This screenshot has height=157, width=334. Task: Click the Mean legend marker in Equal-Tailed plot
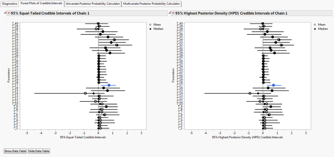point(150,25)
